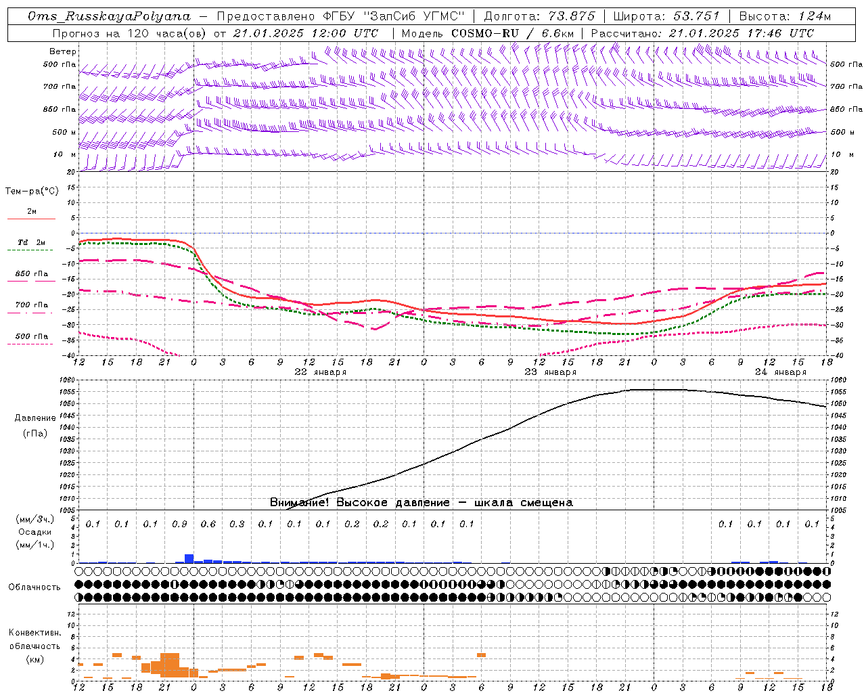This screenshot has width=866, height=693.
Task: Click the Широта: 53.751 value
Action: pyautogui.click(x=666, y=16)
